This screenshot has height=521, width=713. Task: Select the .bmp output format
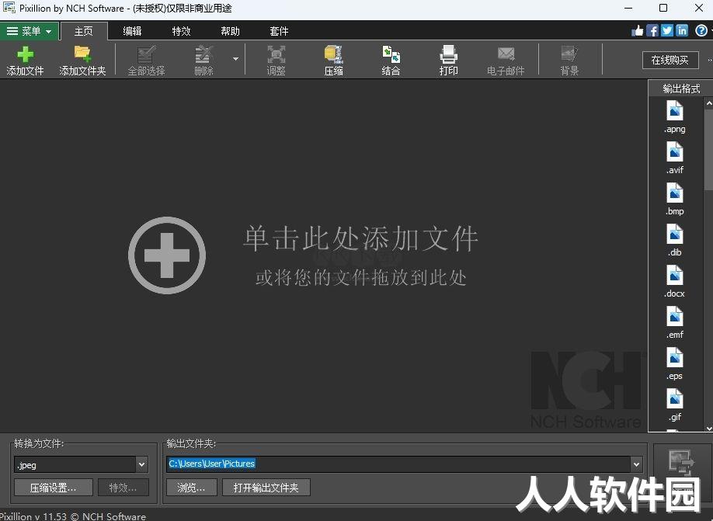(675, 199)
